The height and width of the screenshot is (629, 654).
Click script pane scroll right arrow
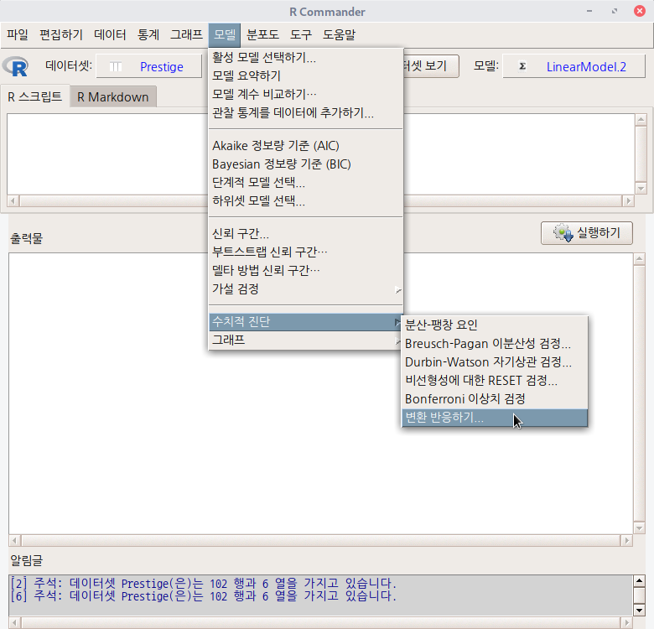coord(628,201)
